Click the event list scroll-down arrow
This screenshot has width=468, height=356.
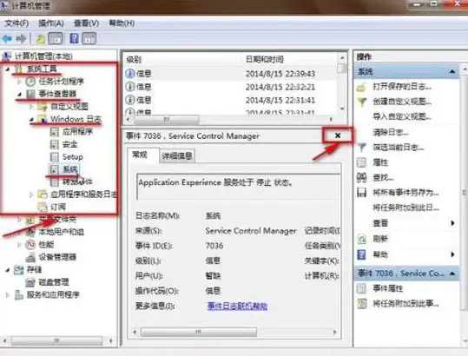[342, 109]
